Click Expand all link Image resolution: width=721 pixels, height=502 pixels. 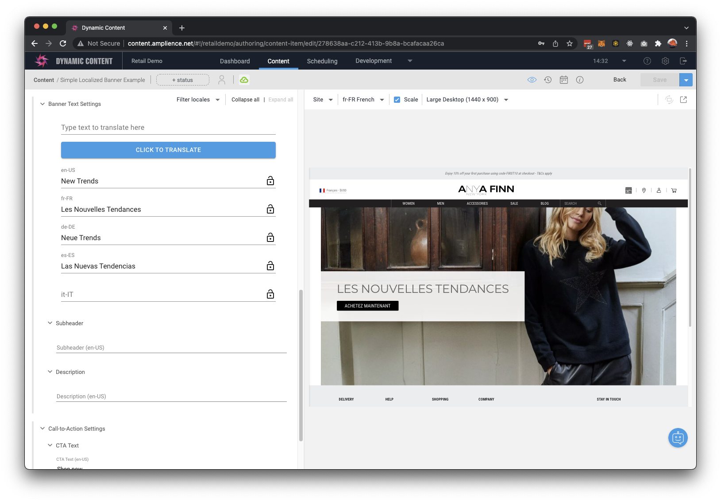(x=281, y=100)
